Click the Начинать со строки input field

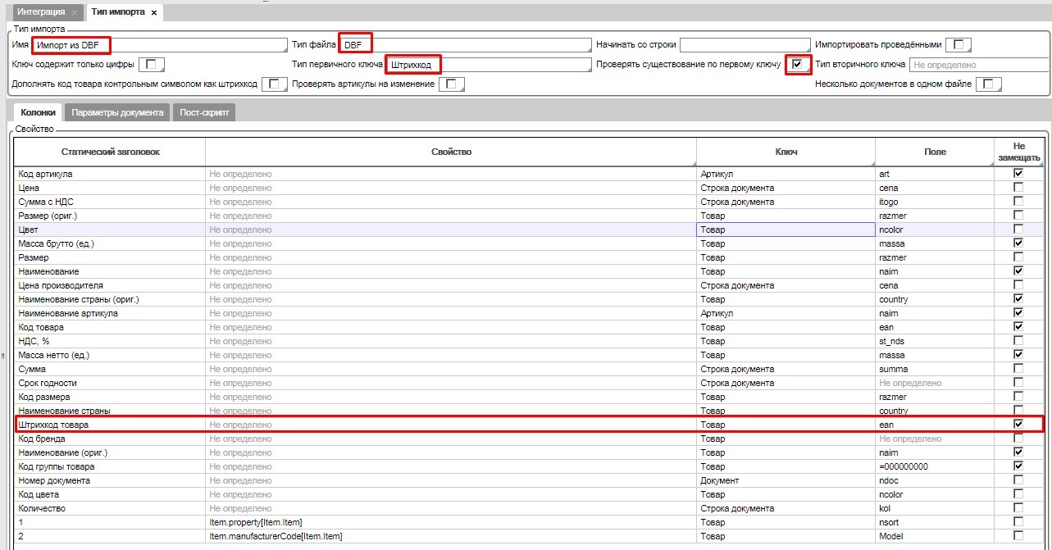(x=745, y=44)
